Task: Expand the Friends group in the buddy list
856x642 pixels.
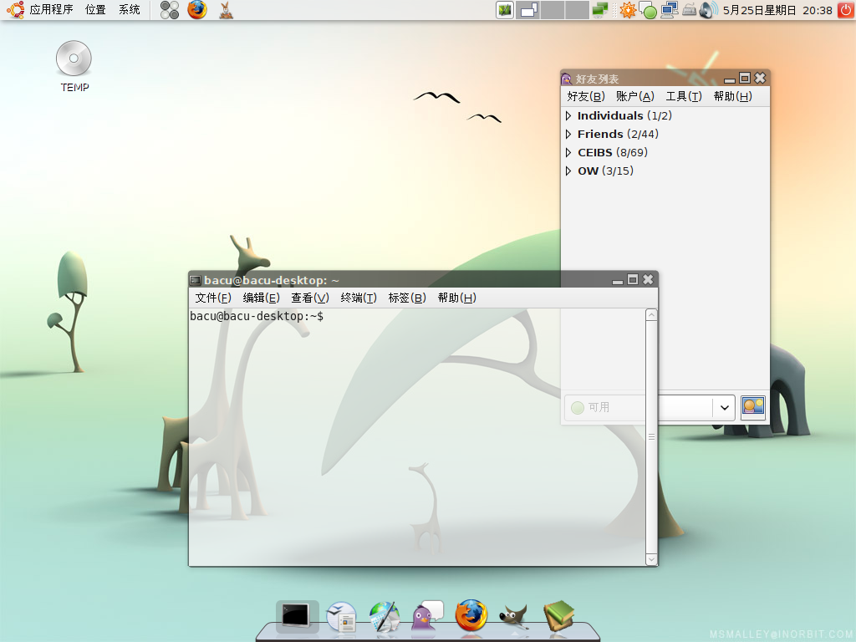Action: [568, 135]
